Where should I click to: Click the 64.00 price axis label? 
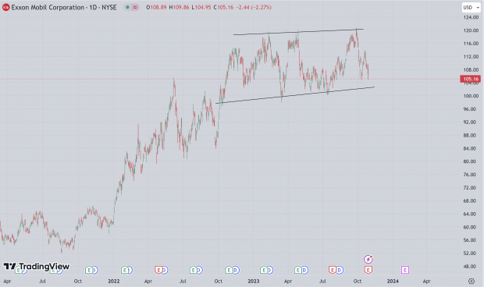coord(471,214)
